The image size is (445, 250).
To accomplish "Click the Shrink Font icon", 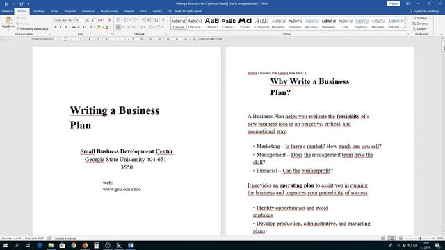I will point(92,20).
